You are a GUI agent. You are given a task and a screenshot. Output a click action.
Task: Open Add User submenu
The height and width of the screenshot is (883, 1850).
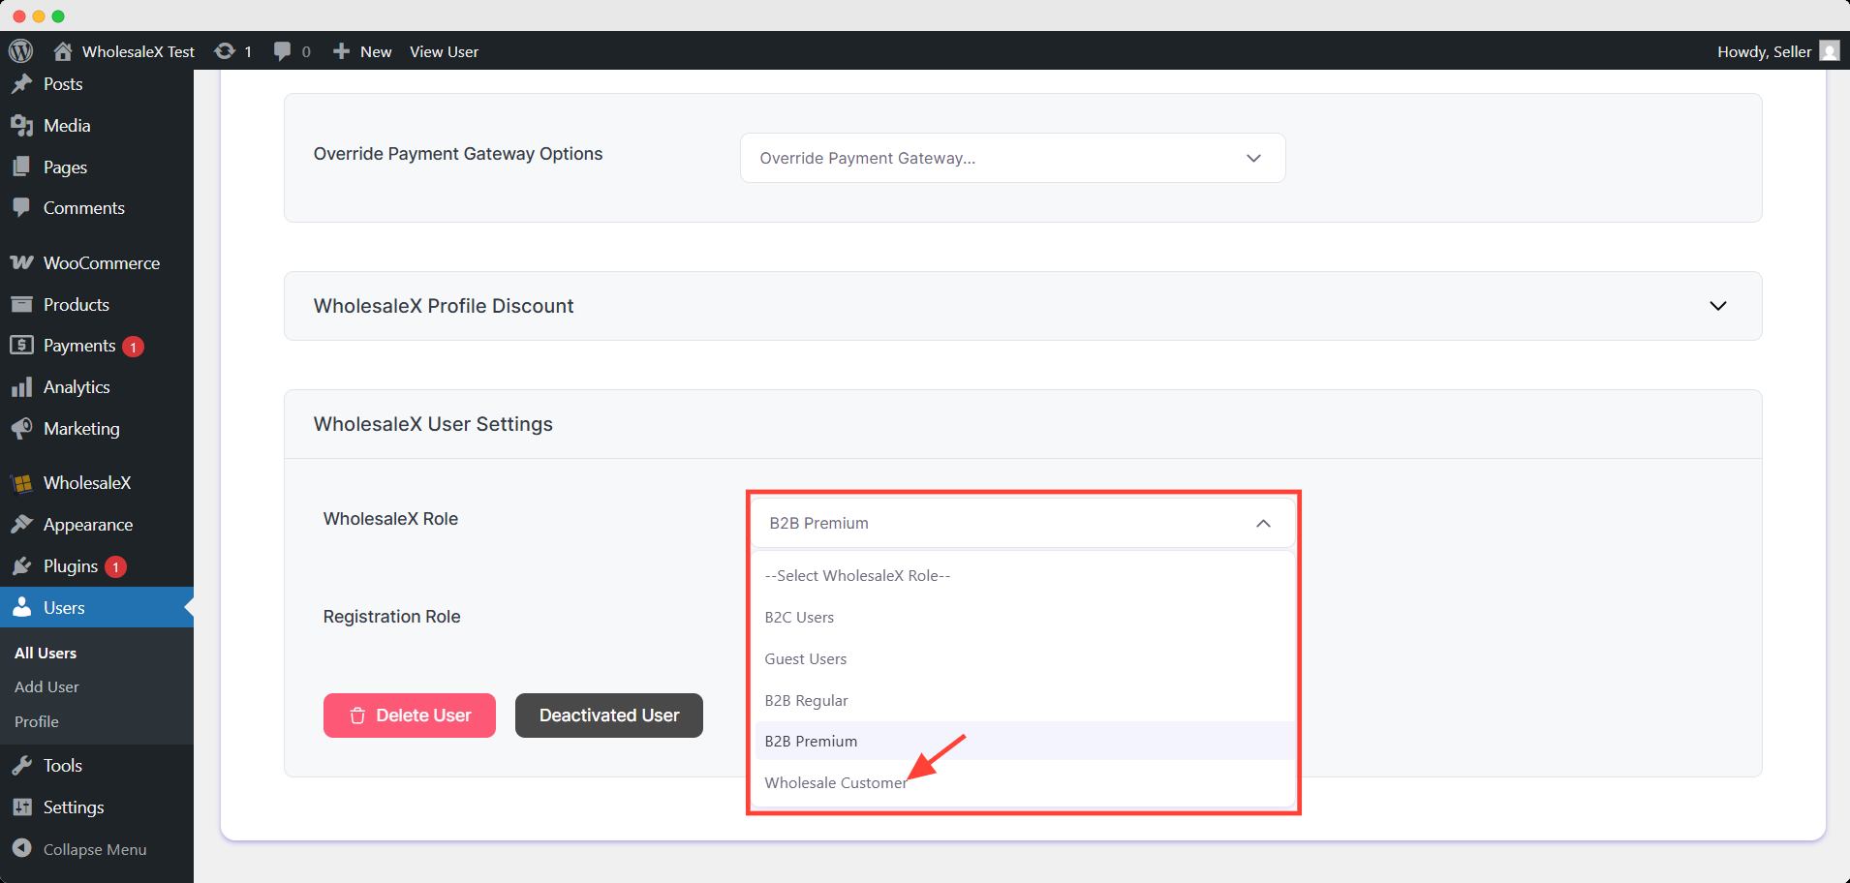pyautogui.click(x=46, y=687)
